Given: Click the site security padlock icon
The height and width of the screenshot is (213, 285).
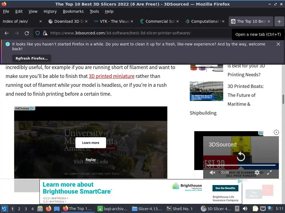Looking at the screenshot, I should pos(45,33).
